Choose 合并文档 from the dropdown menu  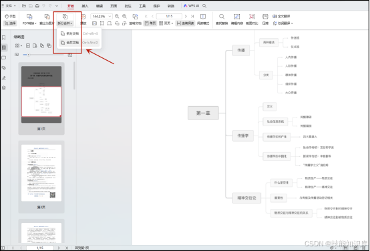(79, 43)
